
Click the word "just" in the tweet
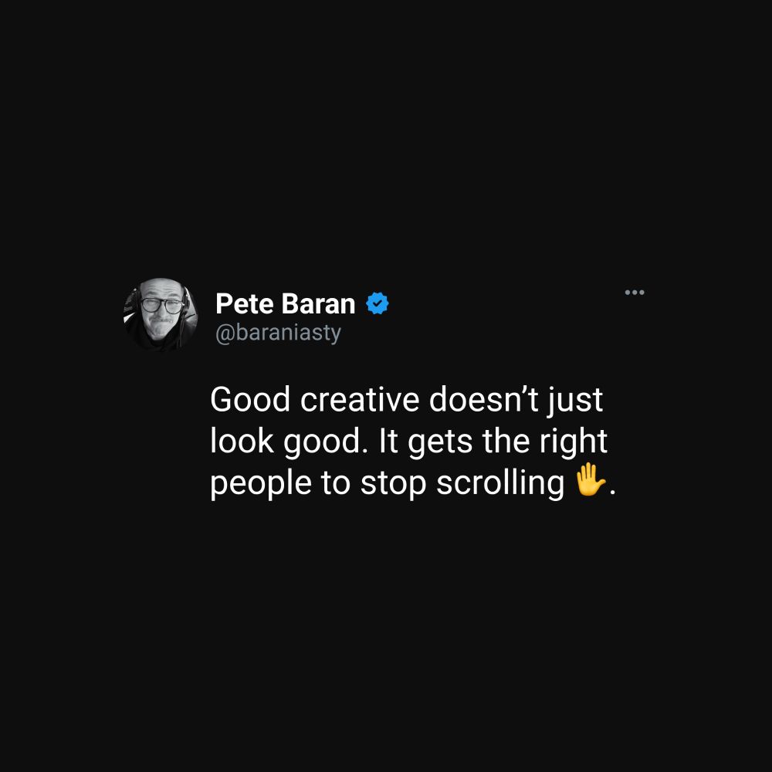[x=575, y=400]
